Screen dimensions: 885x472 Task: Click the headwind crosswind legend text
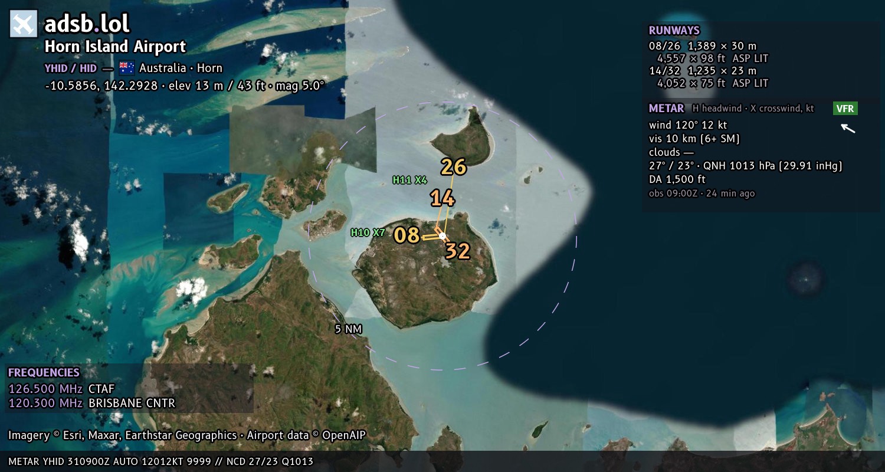coord(753,109)
